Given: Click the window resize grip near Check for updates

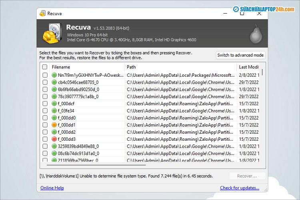Looking at the screenshot, I should pyautogui.click(x=266, y=190).
